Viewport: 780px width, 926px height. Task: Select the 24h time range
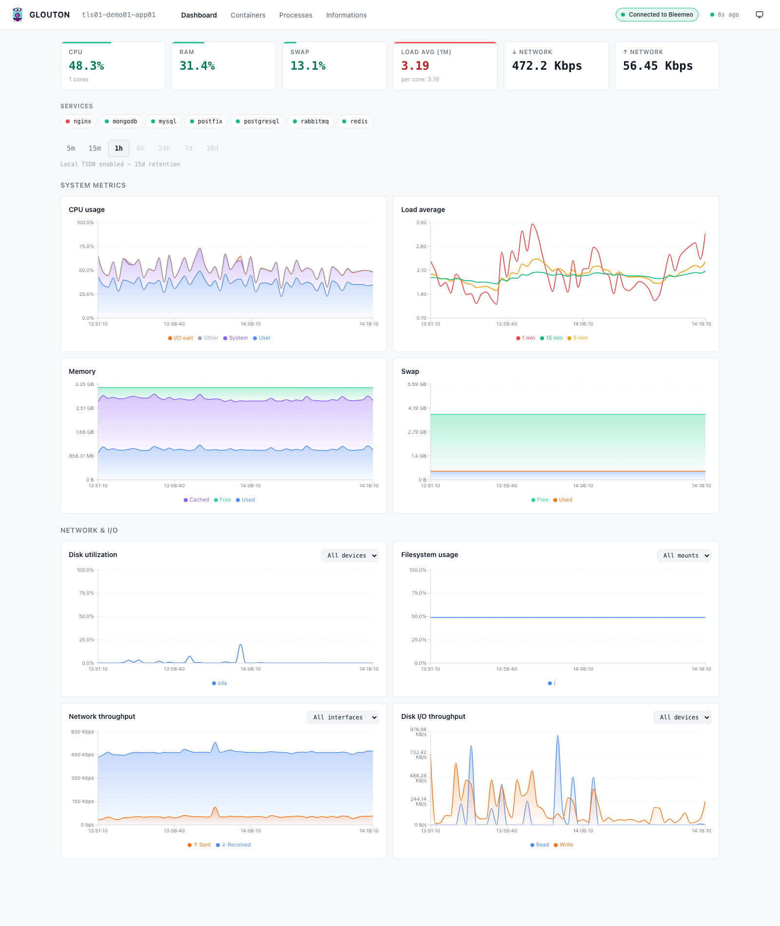164,148
